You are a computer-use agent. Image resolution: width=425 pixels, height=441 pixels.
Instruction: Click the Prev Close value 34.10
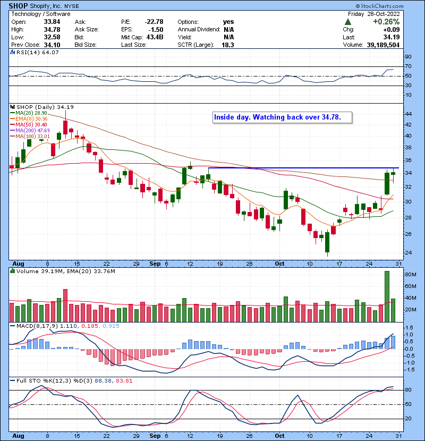click(x=52, y=45)
